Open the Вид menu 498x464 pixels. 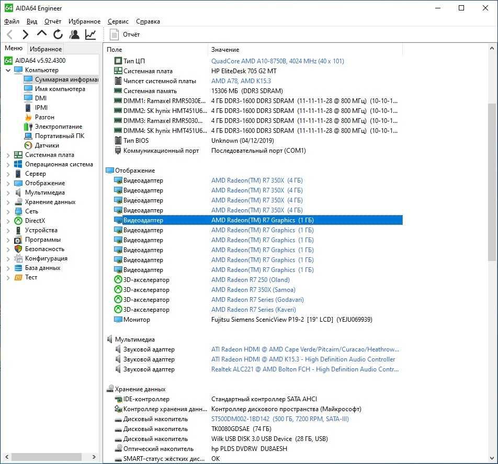click(x=32, y=21)
